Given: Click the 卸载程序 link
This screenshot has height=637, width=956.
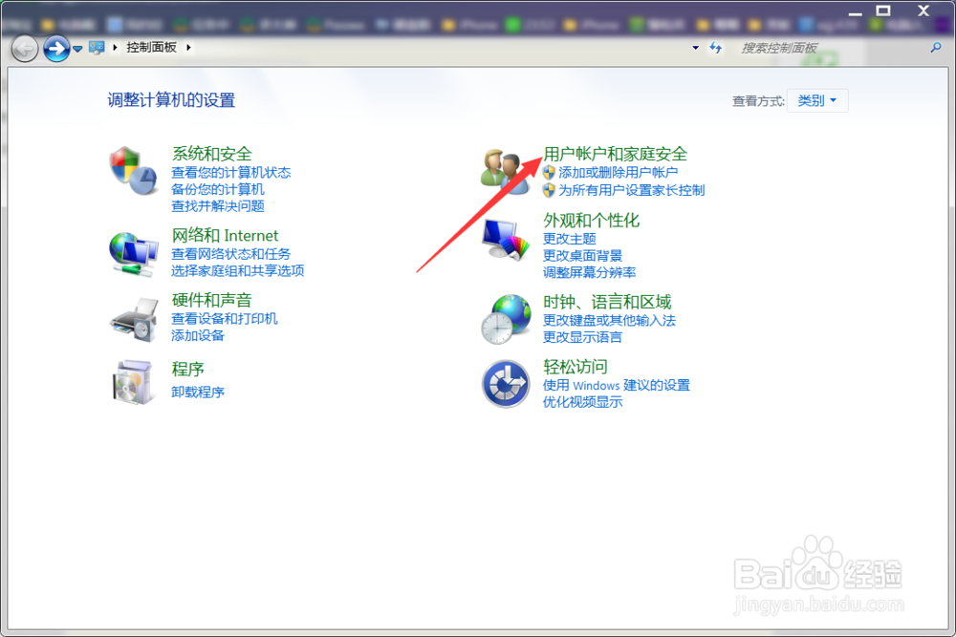Looking at the screenshot, I should click(x=198, y=391).
